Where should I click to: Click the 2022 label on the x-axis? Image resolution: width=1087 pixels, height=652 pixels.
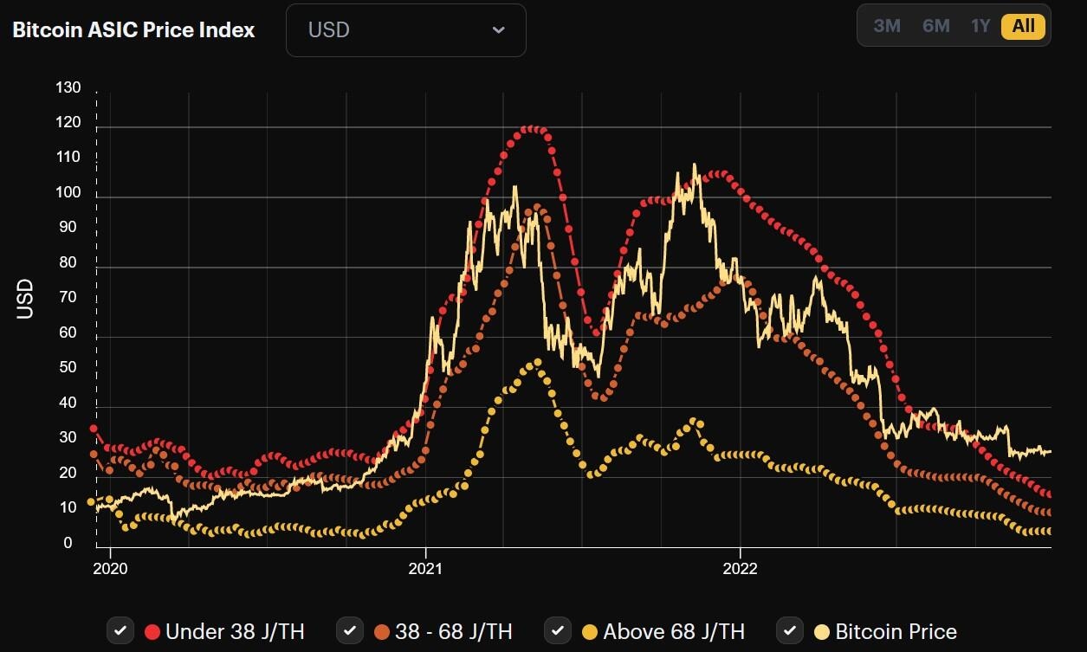coord(741,569)
